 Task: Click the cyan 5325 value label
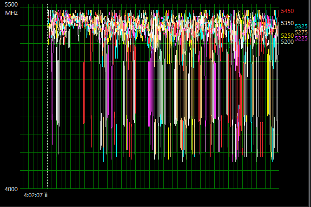[x=301, y=27]
